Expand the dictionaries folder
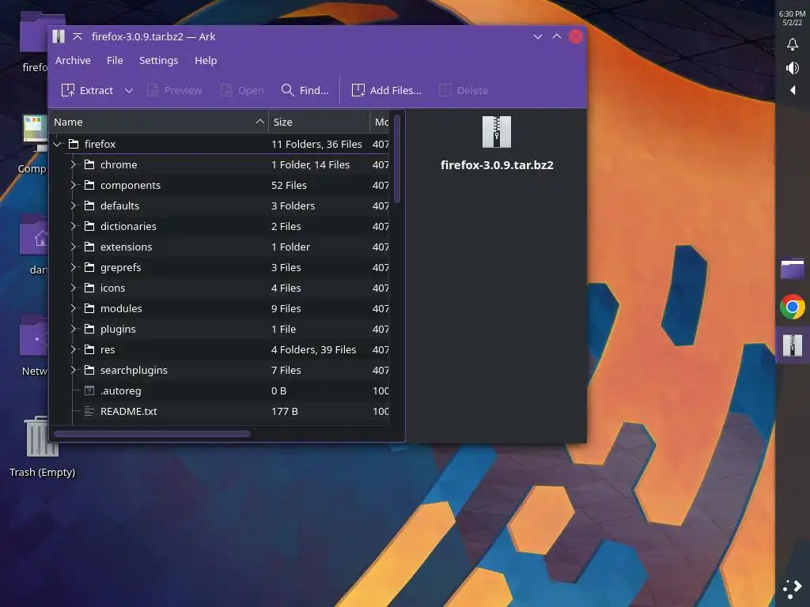This screenshot has height=607, width=810. tap(74, 226)
